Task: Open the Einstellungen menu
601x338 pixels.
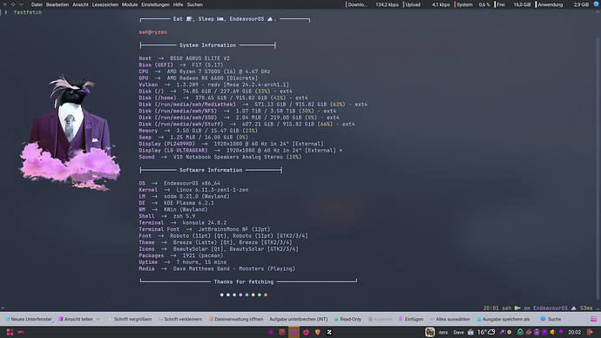Action: pos(155,4)
